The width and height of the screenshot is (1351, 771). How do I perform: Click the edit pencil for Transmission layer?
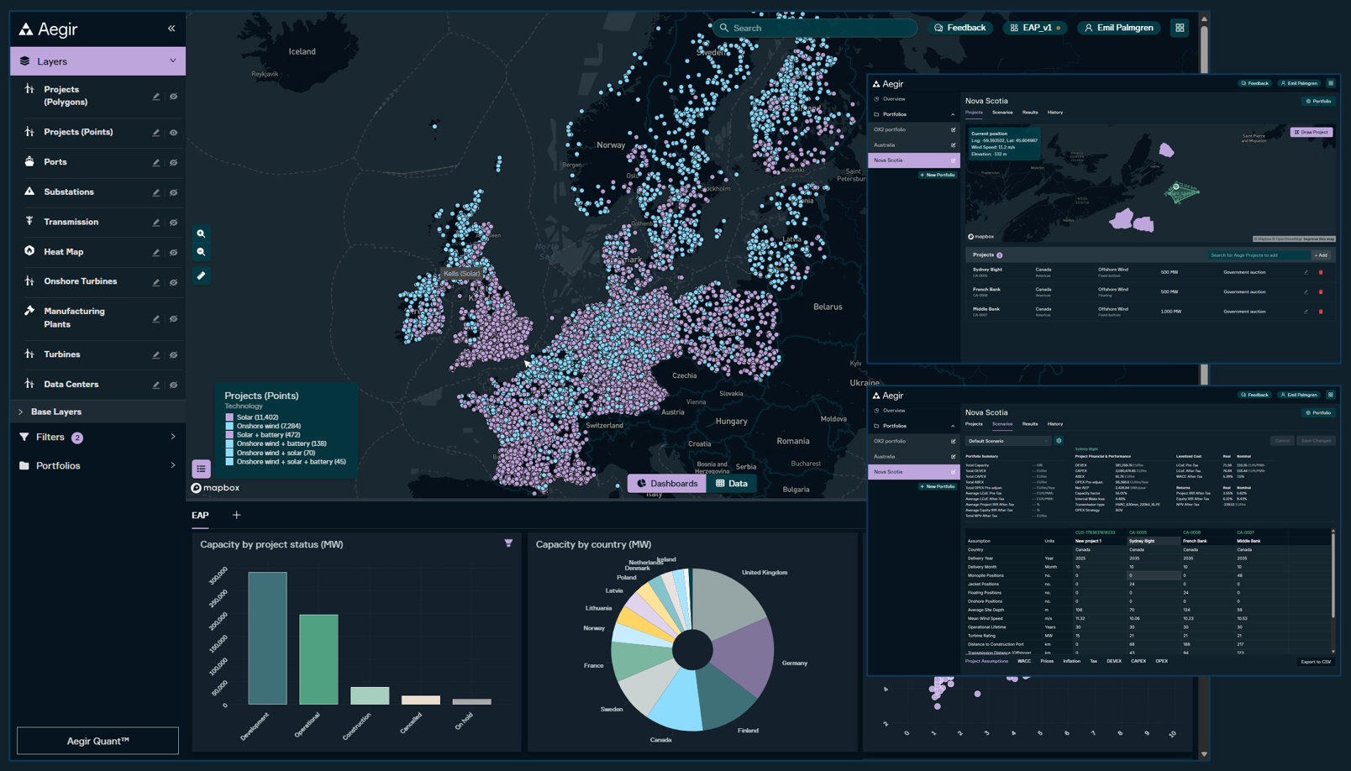155,222
